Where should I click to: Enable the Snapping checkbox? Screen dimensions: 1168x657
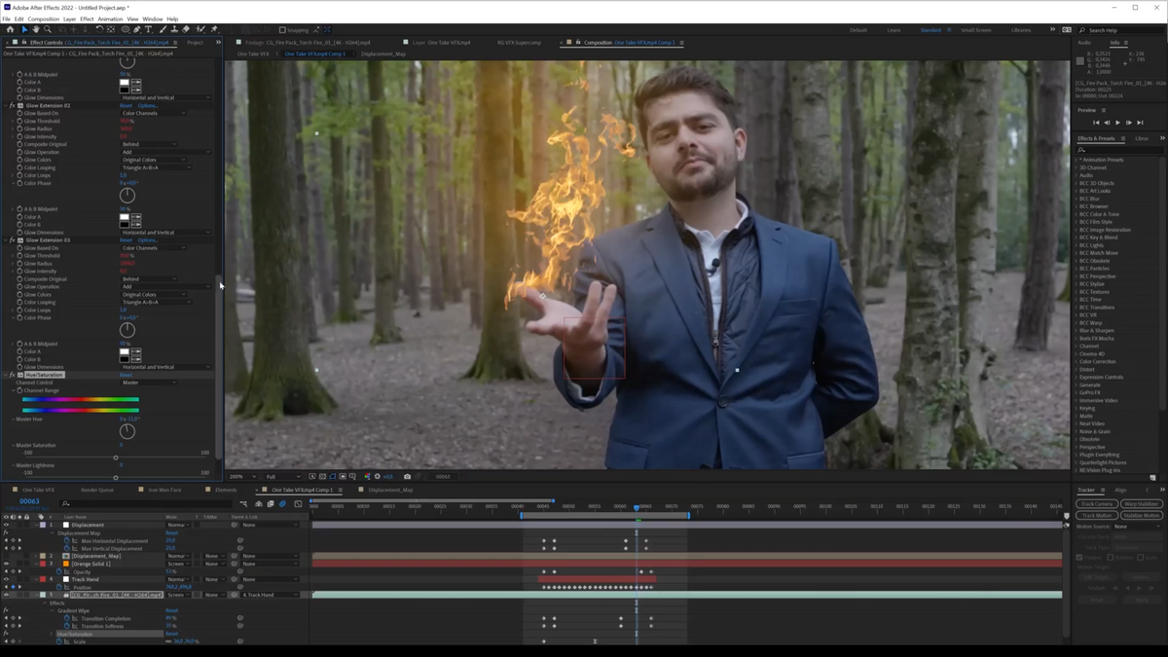[282, 30]
